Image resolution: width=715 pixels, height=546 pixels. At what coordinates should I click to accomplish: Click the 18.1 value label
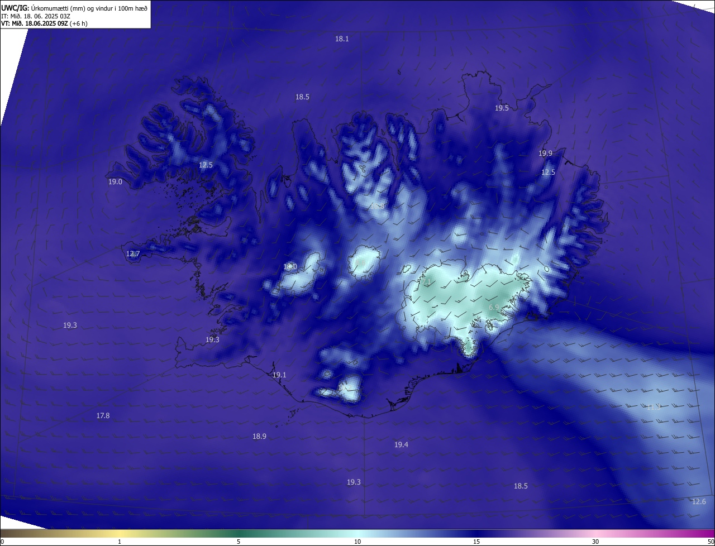tap(342, 39)
